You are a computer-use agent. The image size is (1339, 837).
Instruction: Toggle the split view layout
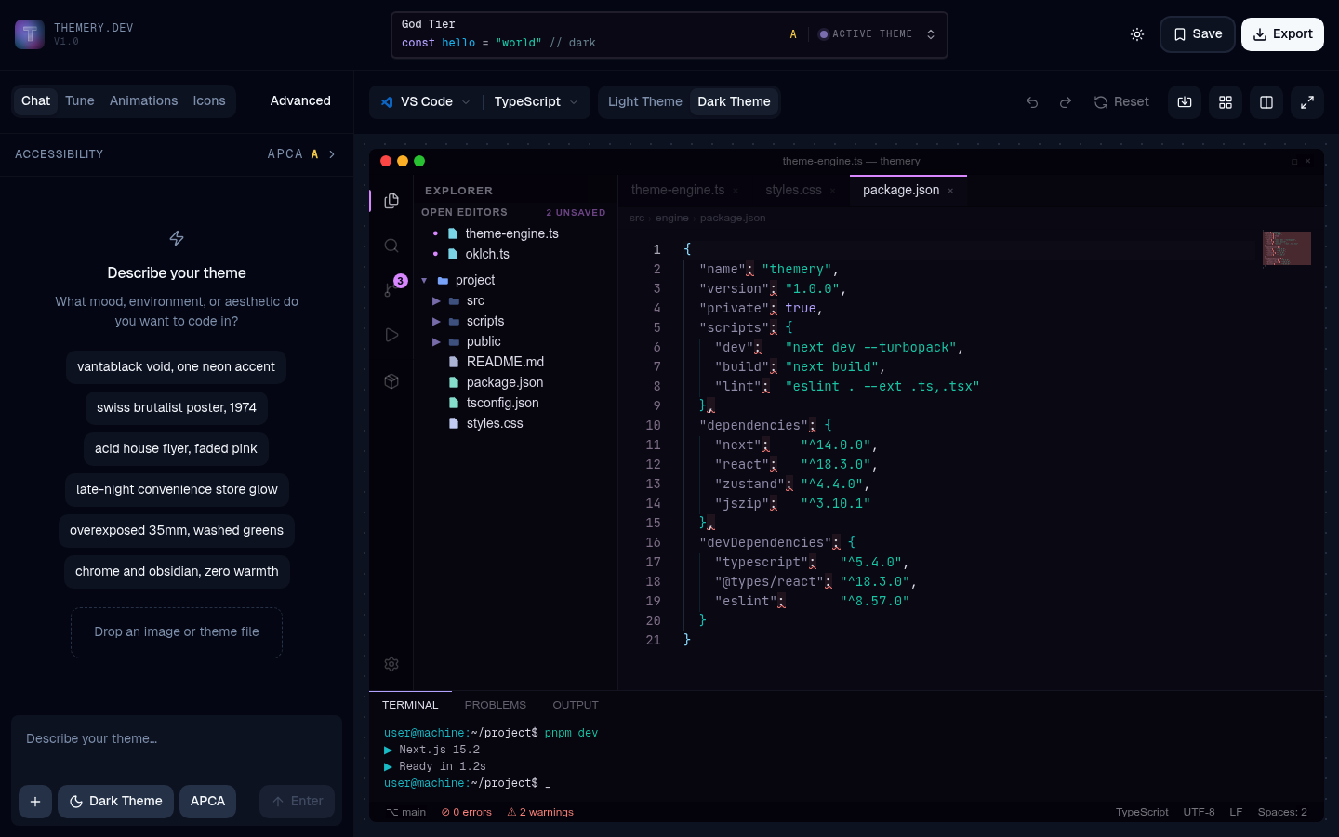coord(1266,101)
